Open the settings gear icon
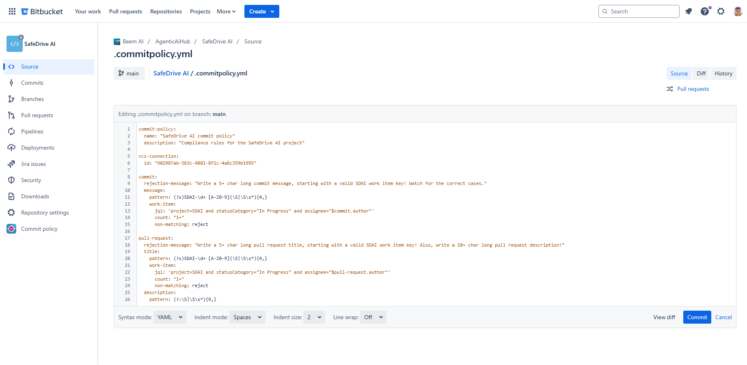Screen dimensions: 747x365 click(721, 11)
